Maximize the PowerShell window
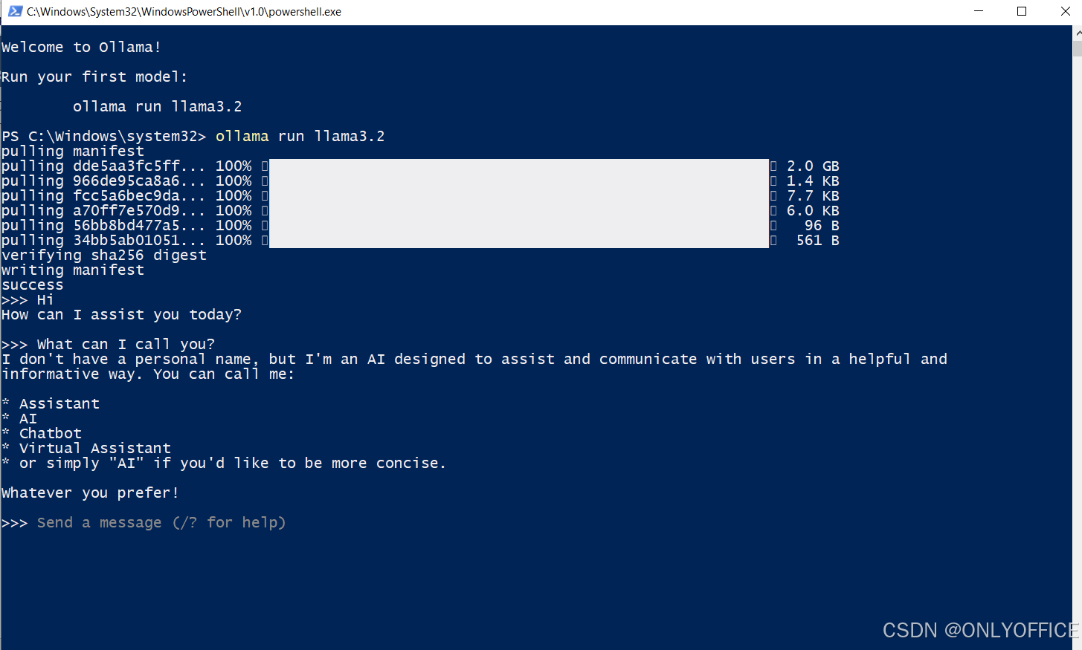Screen dimensions: 1082x650 tap(1022, 11)
